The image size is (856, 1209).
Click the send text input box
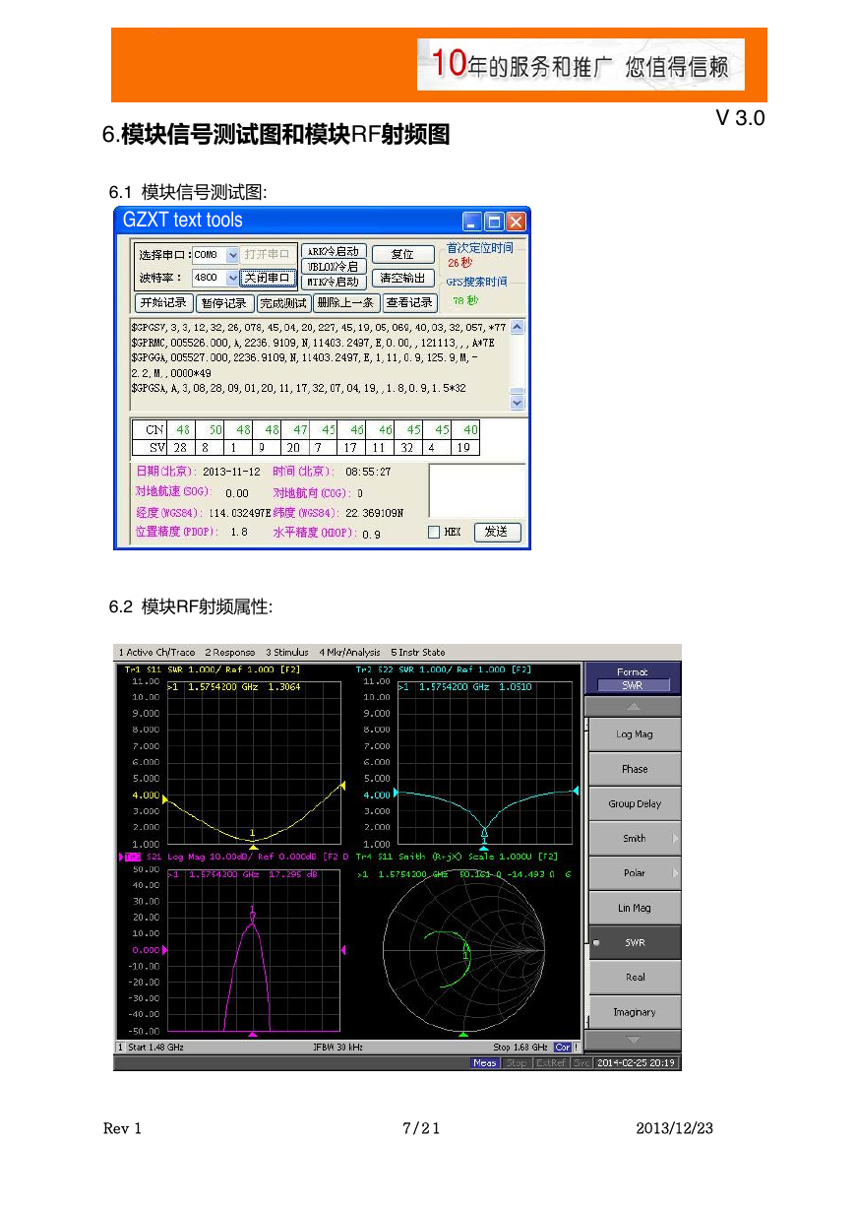tap(477, 490)
